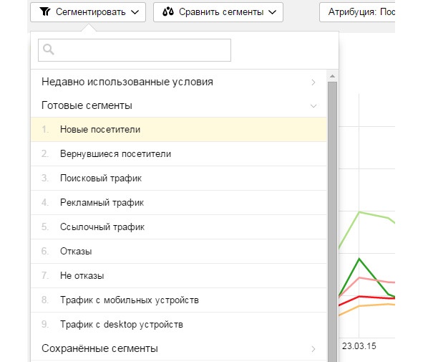Click the droplets icon on Сравнить сегменты
The image size is (423, 362).
[x=167, y=12]
